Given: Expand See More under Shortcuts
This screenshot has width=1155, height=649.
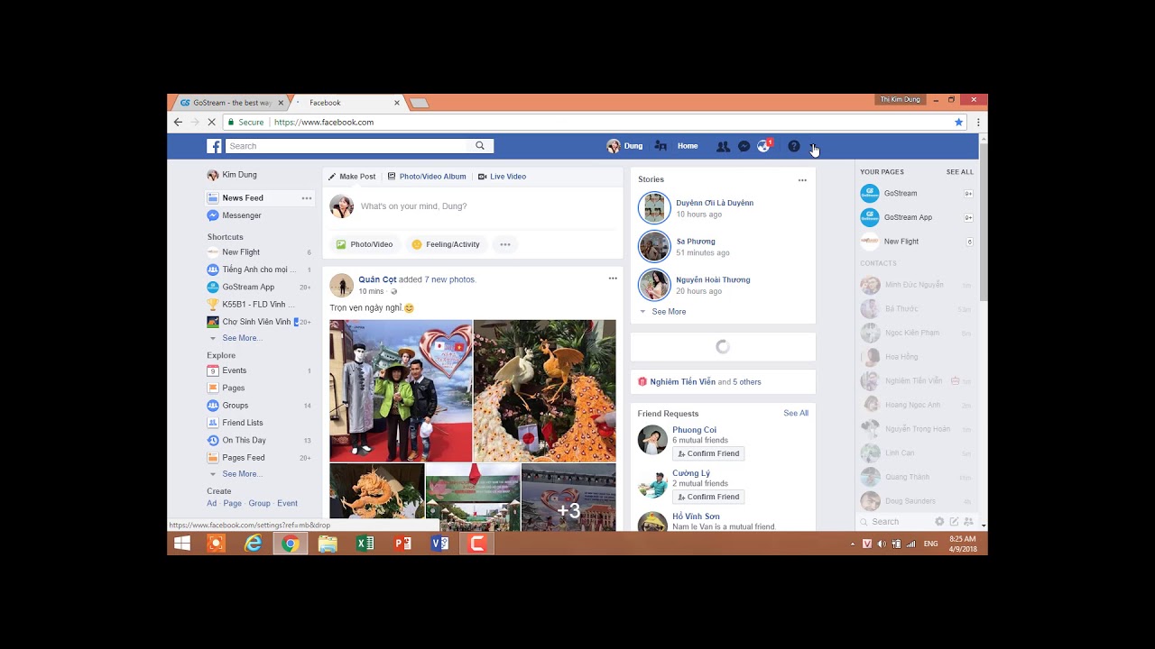Looking at the screenshot, I should pos(241,338).
